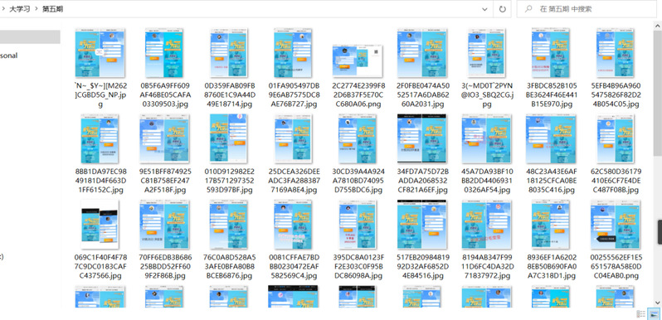The height and width of the screenshot is (320, 662).
Task: Expand the chevron before 大学习
Action: [x=3, y=9]
